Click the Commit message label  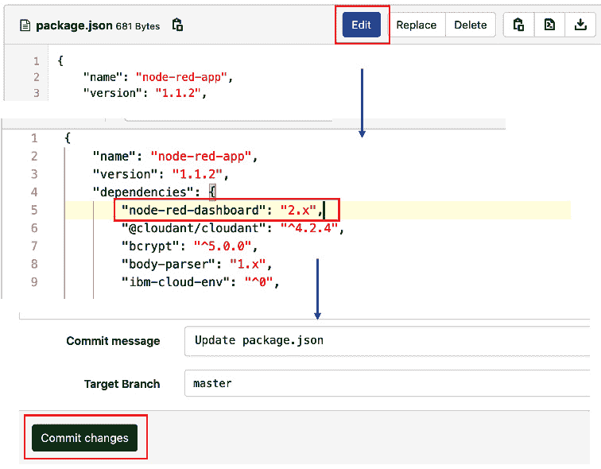coord(113,341)
